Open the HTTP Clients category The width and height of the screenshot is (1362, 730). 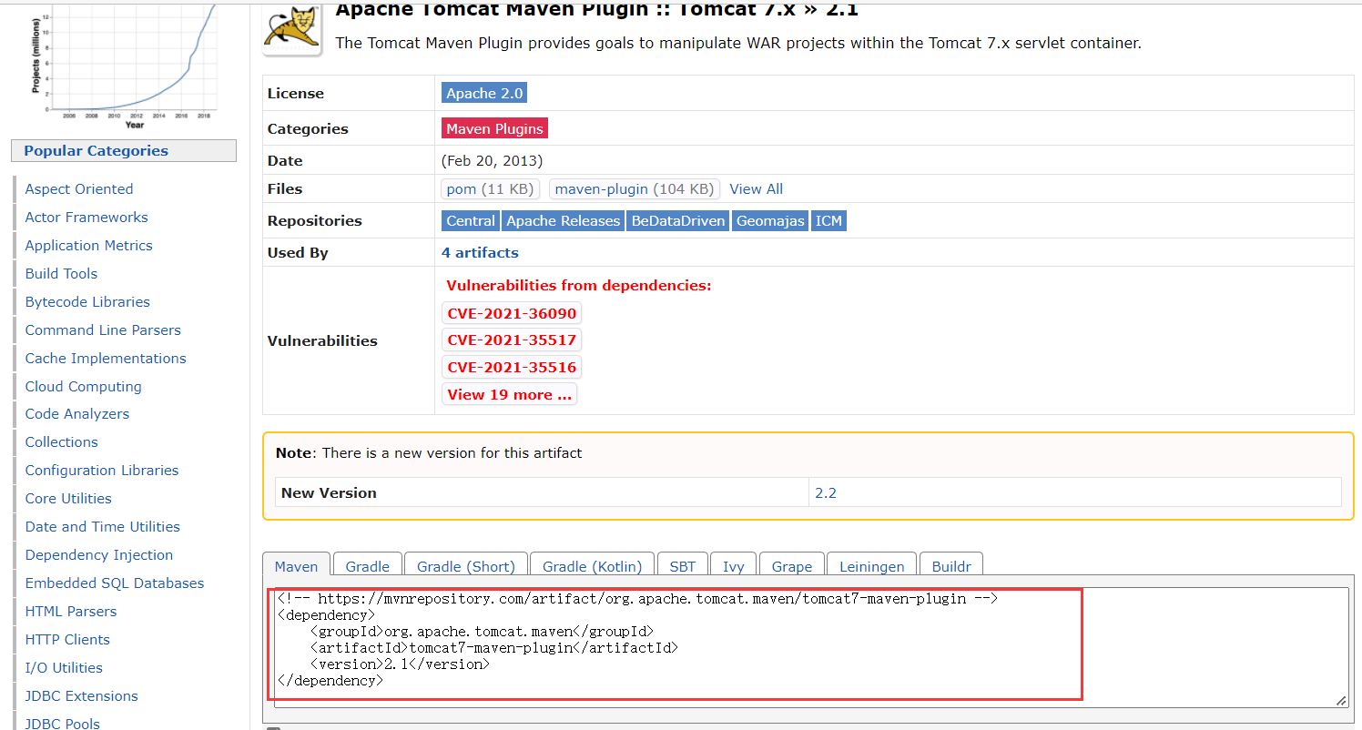click(x=67, y=640)
